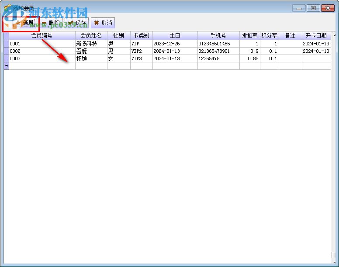Click the 删除 (Delete) button

point(51,23)
